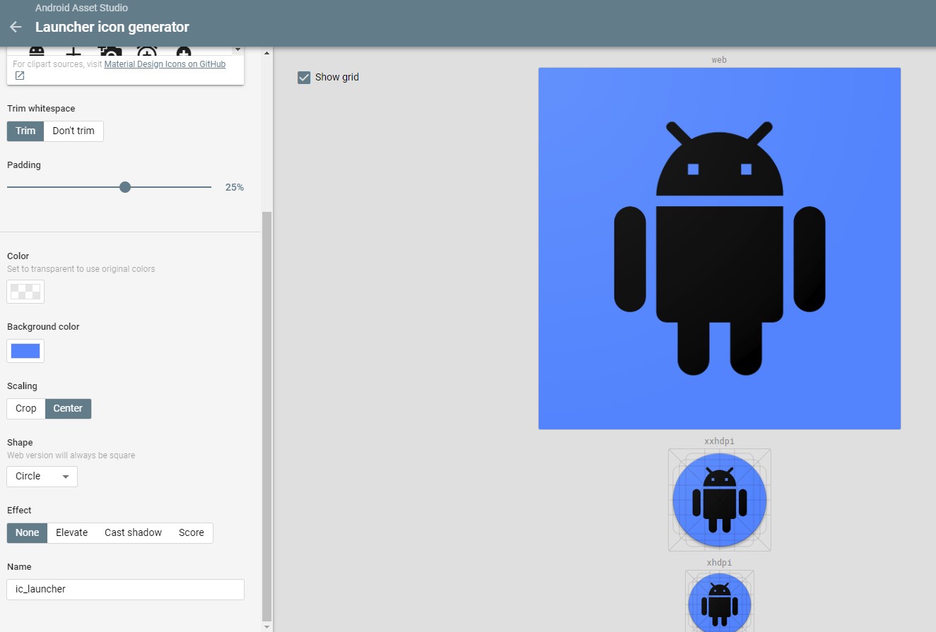Image resolution: width=936 pixels, height=632 pixels.
Task: Open the Circle shape dropdown
Action: pyautogui.click(x=41, y=476)
